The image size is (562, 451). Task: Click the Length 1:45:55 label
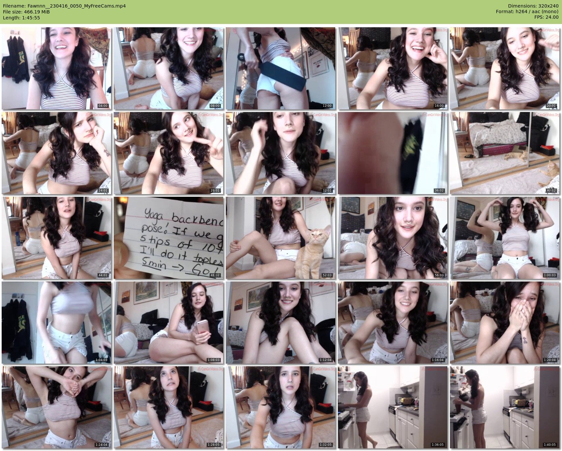[x=21, y=18]
